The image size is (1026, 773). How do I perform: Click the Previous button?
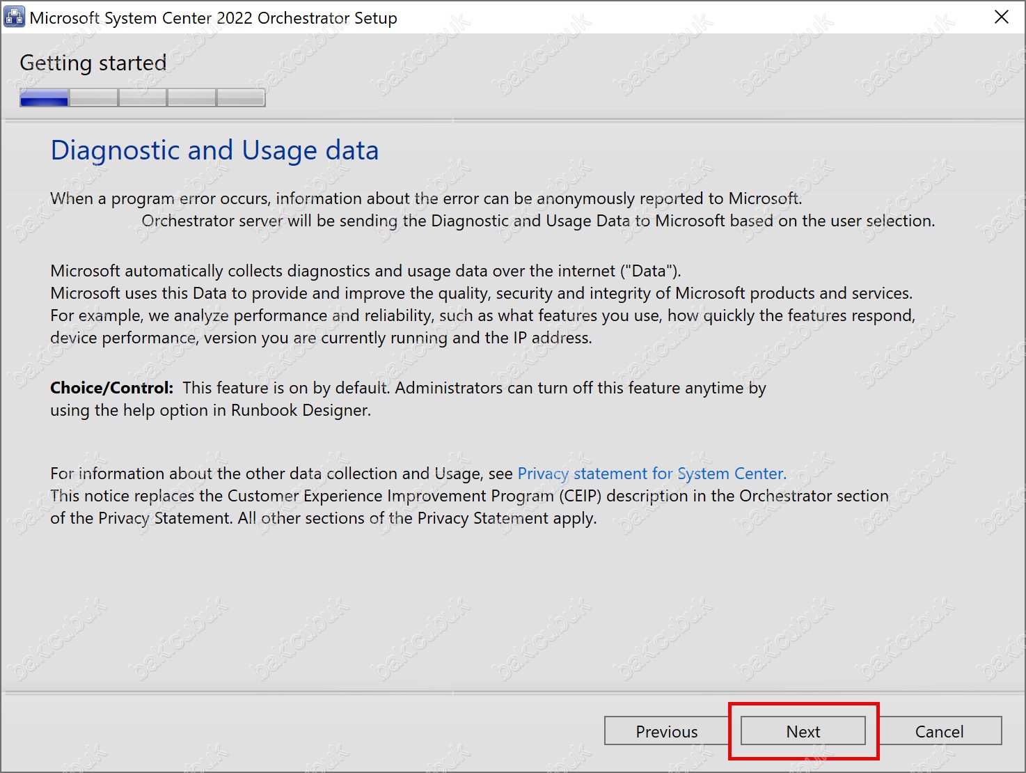(666, 731)
